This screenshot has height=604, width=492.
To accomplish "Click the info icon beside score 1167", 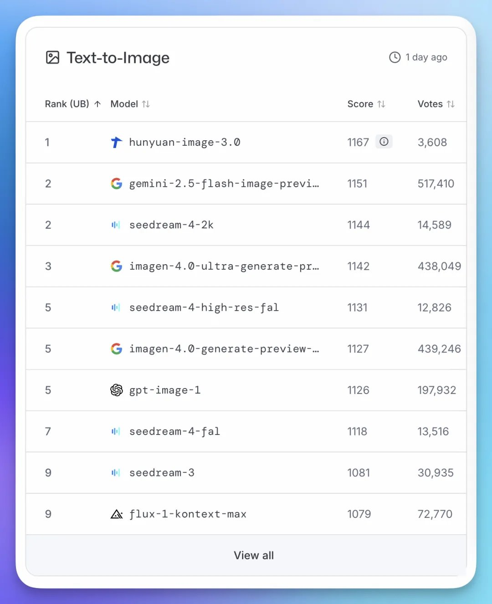I will point(384,142).
